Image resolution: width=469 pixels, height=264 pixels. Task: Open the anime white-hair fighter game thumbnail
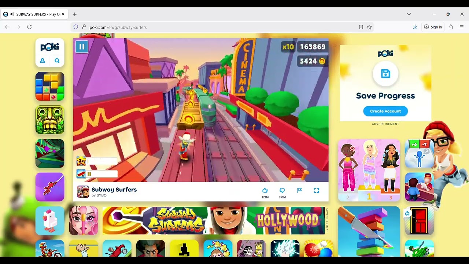pos(285,248)
